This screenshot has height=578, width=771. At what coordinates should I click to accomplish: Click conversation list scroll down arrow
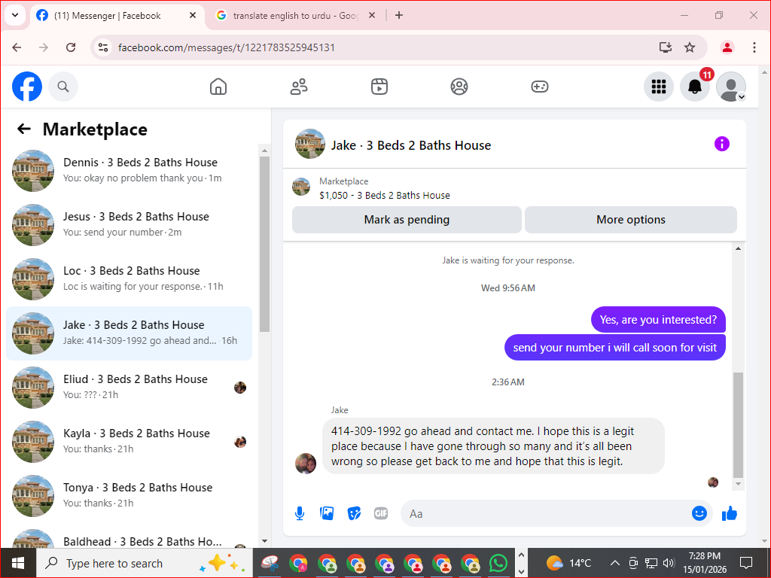pyautogui.click(x=264, y=541)
